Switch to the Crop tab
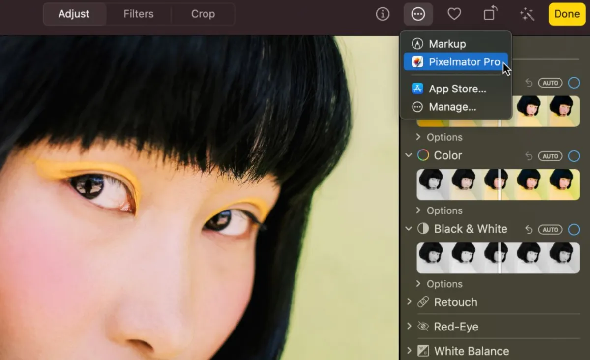The height and width of the screenshot is (360, 590). tap(203, 14)
